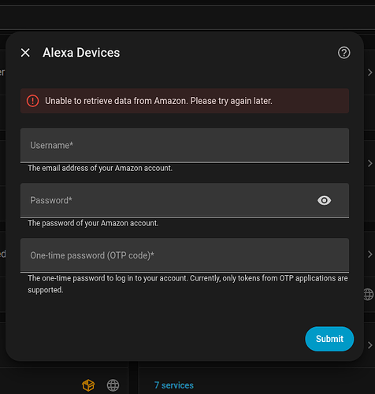375x394 pixels.
Task: Expand the chevron arrow beside the OTP field
Action: click(x=370, y=255)
